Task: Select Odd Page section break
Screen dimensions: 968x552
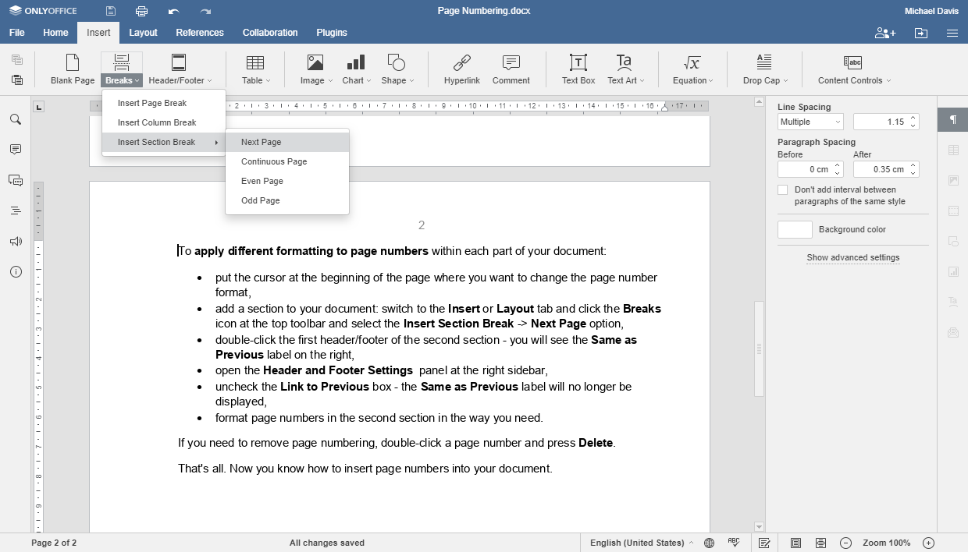Action: click(287, 200)
